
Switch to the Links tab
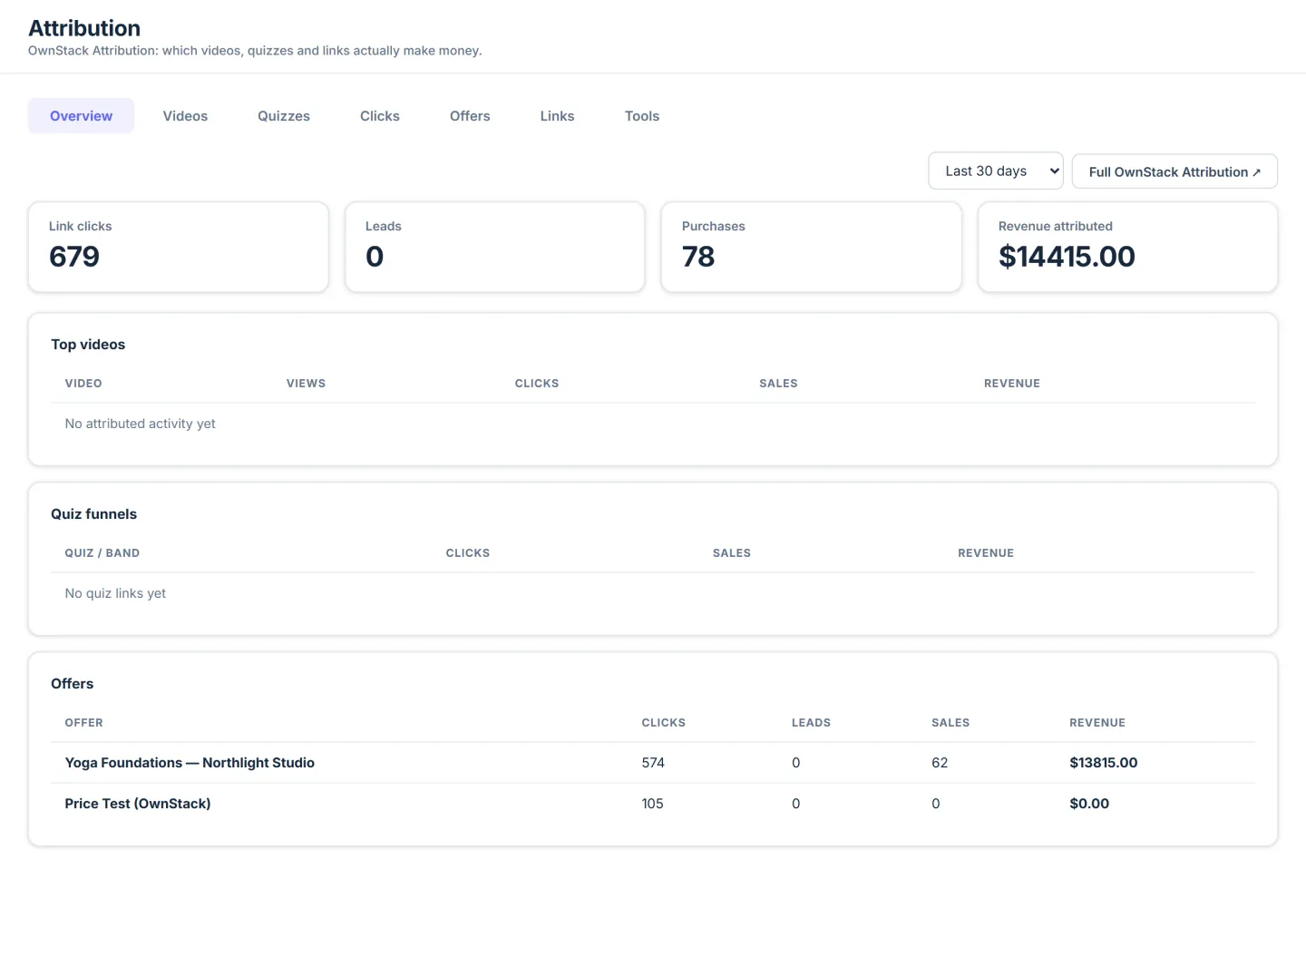coord(557,116)
